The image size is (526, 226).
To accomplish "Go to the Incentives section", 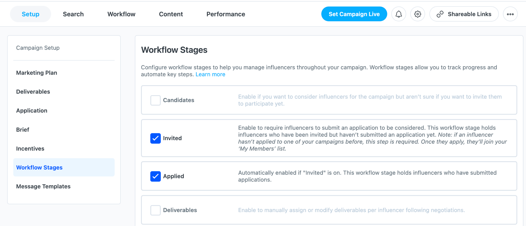I will pos(30,148).
